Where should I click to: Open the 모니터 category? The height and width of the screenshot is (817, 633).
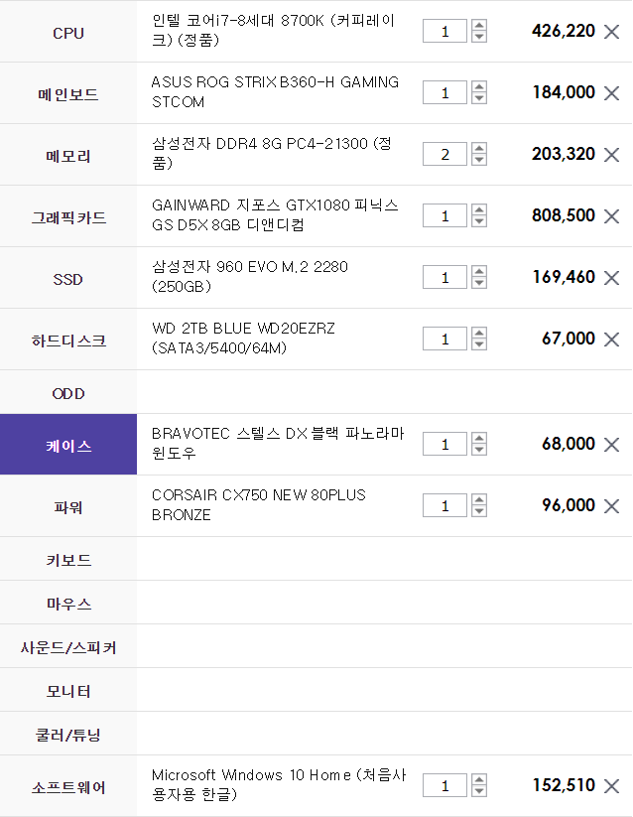point(68,691)
